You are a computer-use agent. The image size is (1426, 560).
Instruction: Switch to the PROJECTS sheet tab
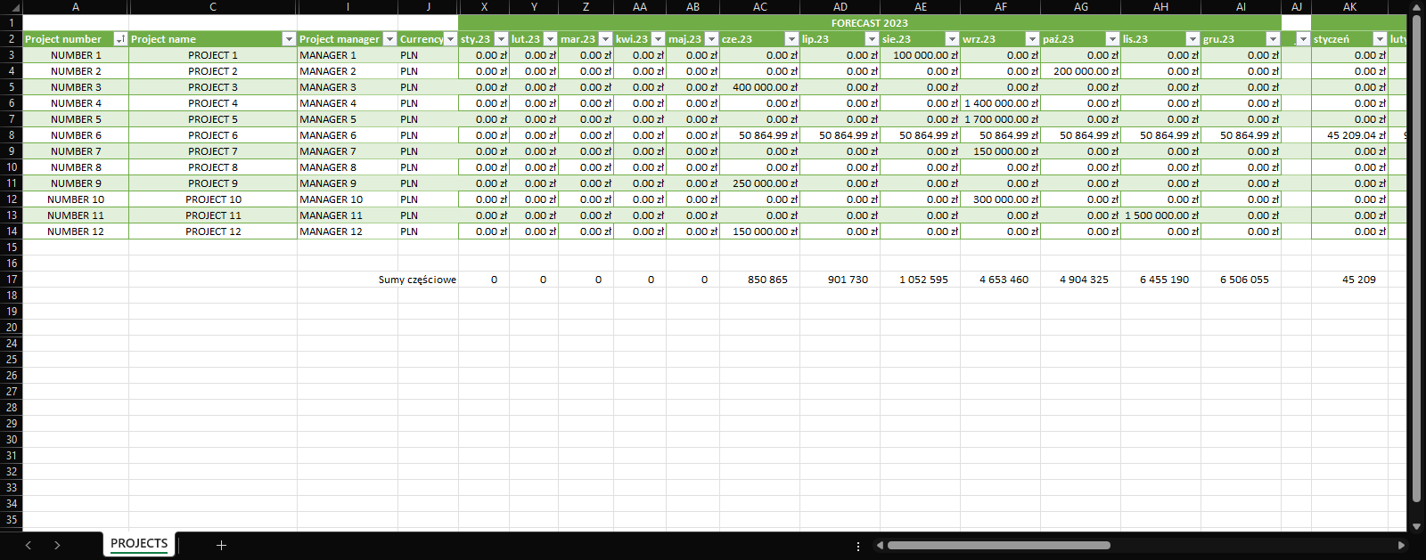click(139, 543)
